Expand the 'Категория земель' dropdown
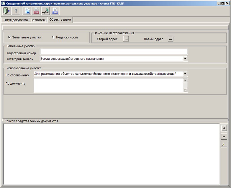The height and width of the screenshot is (188, 231). point(185,59)
